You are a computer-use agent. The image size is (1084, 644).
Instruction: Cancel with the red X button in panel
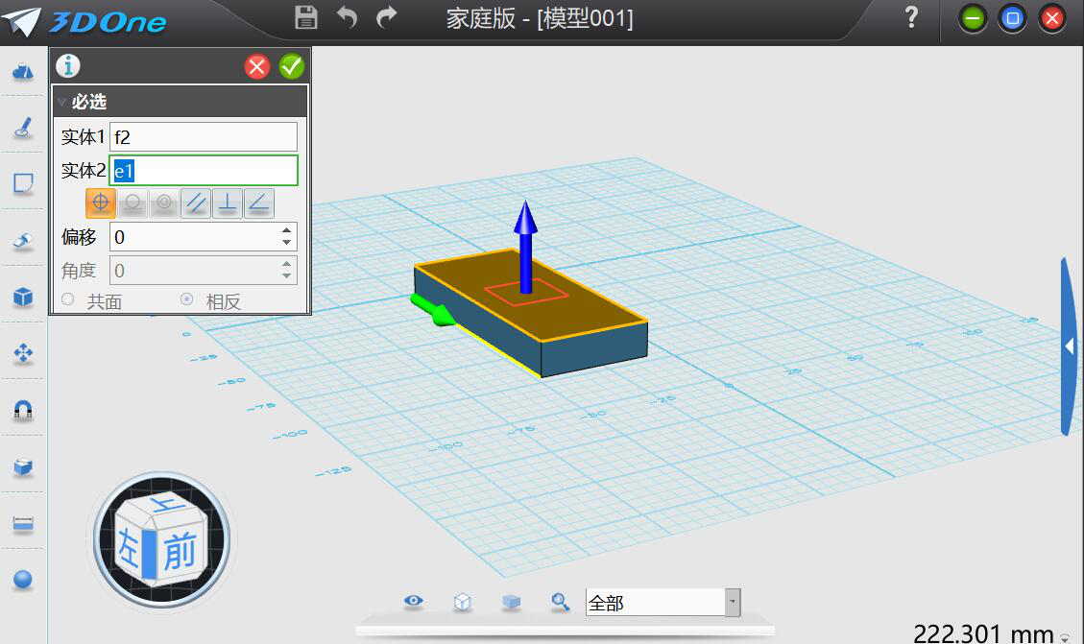257,66
